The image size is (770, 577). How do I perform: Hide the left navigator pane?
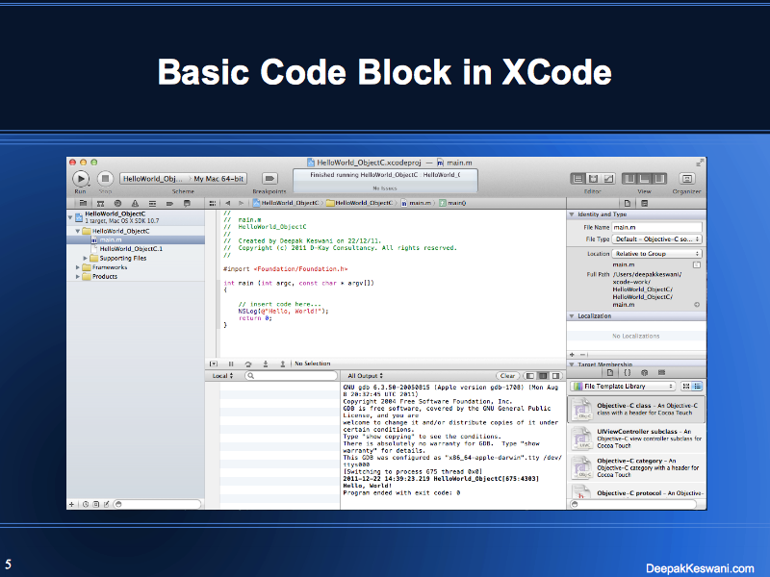(629, 179)
